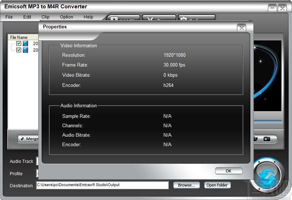This screenshot has width=292, height=200.
Task: Click the Destination path input field
Action: click(x=102, y=185)
